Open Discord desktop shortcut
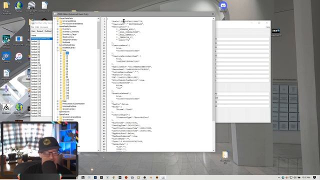 click(223, 6)
